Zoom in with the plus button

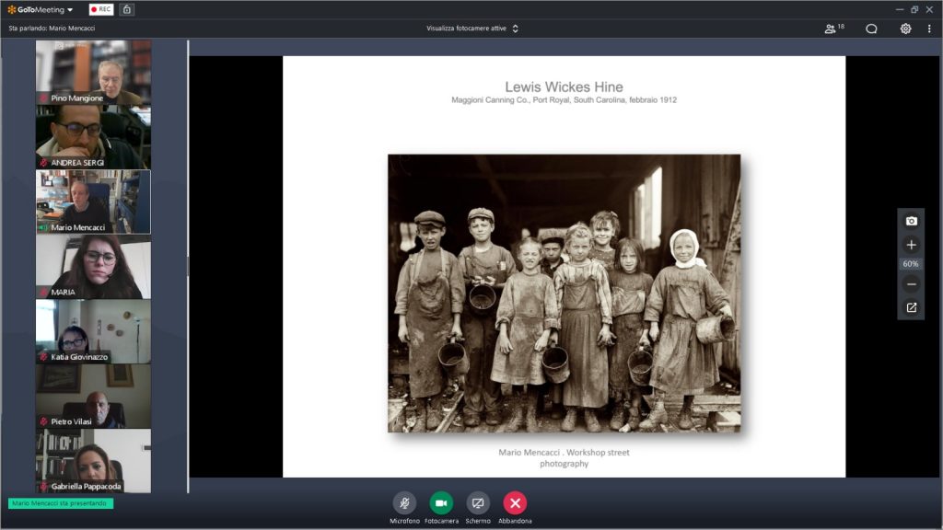(x=911, y=245)
